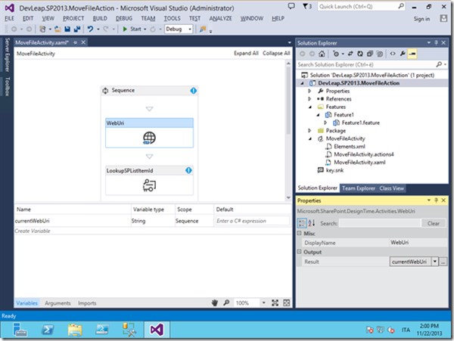Click the Sequence warning info icon
This screenshot has width=454, height=341.
coord(194,91)
